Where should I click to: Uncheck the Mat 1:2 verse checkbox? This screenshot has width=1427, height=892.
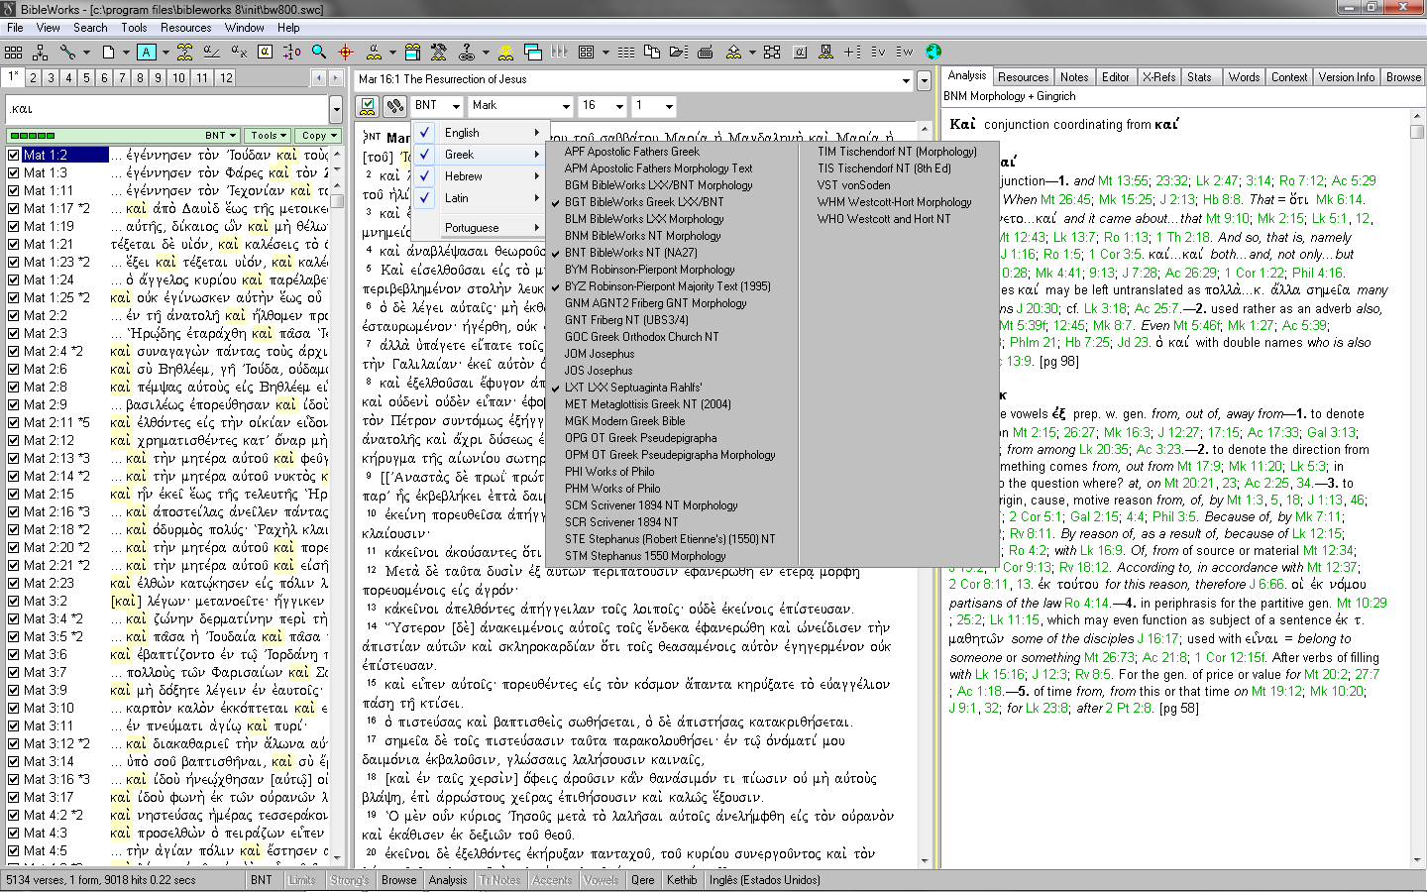14,155
